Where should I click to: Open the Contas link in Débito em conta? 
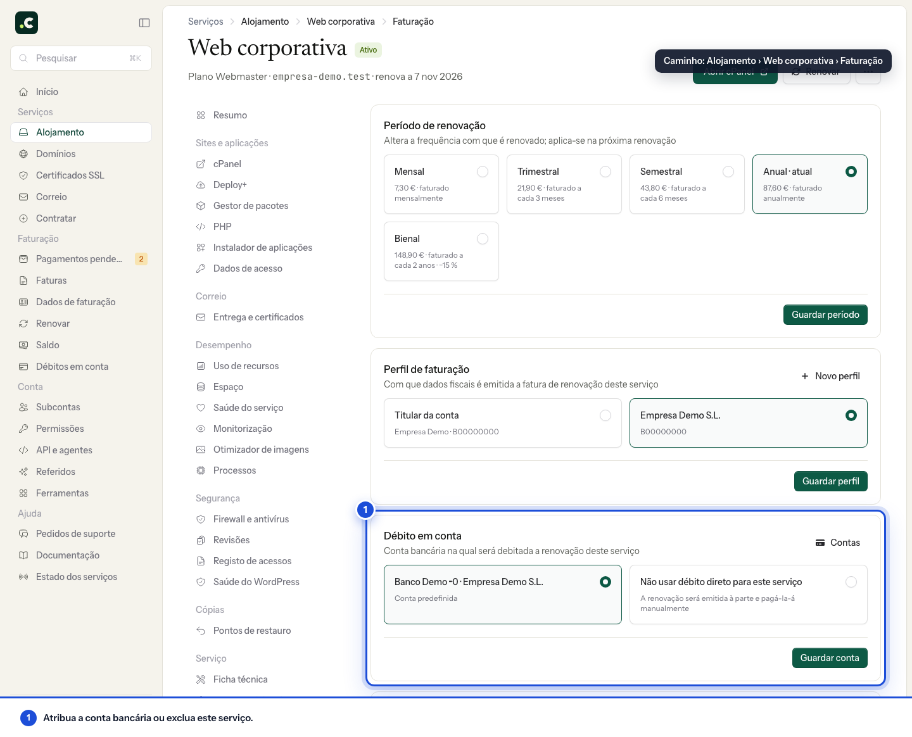click(837, 543)
